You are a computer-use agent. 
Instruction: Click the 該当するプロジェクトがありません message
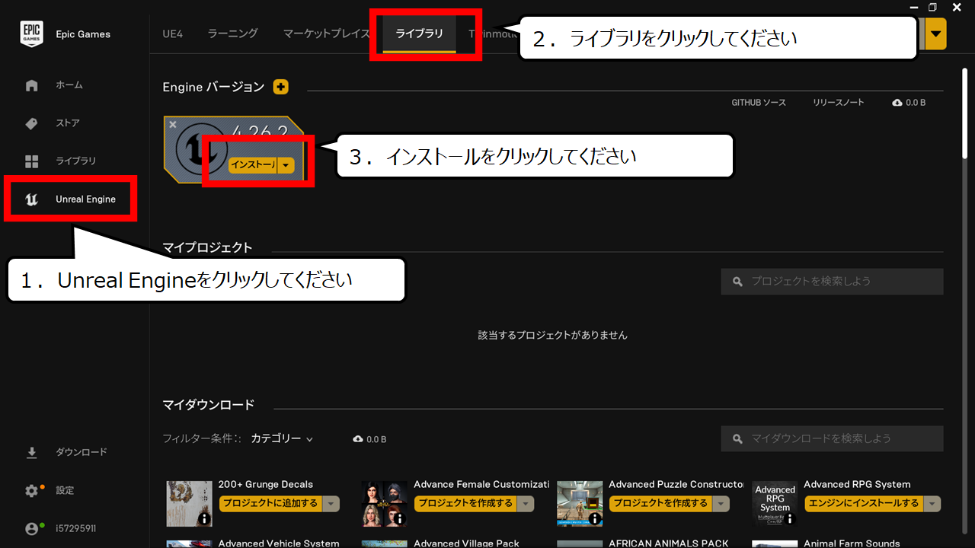553,336
